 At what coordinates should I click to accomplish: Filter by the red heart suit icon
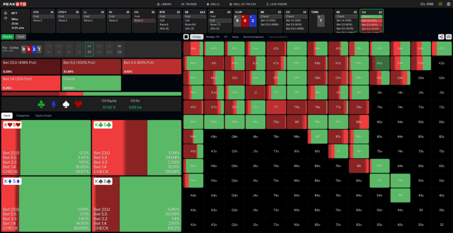coord(78,104)
